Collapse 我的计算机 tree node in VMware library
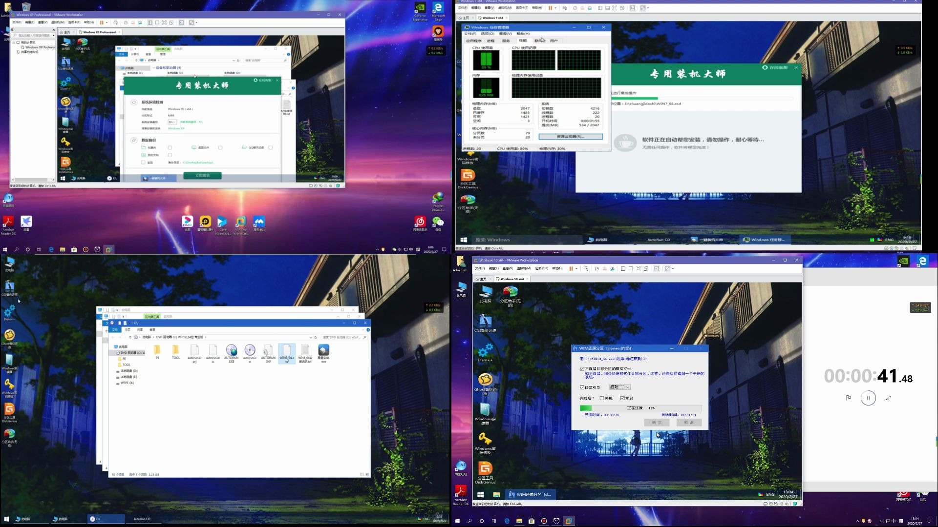The width and height of the screenshot is (938, 527). (14, 42)
